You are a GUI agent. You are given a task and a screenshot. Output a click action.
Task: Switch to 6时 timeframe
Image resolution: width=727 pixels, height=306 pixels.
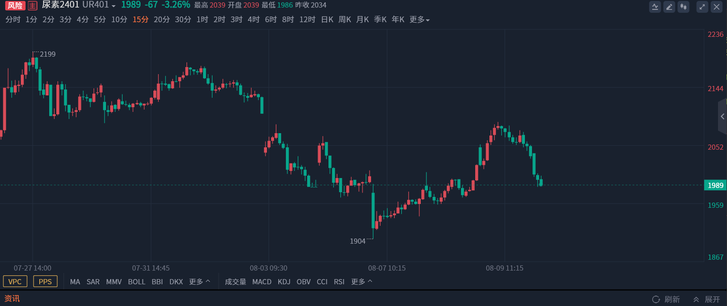[271, 20]
